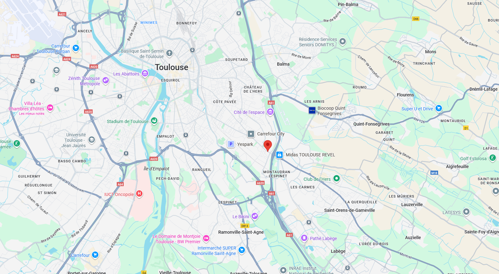Screen dimensions: 499x274
Task: Select the Villa Léa Chambres d'hôtes hotel icon
Action: click(x=50, y=108)
